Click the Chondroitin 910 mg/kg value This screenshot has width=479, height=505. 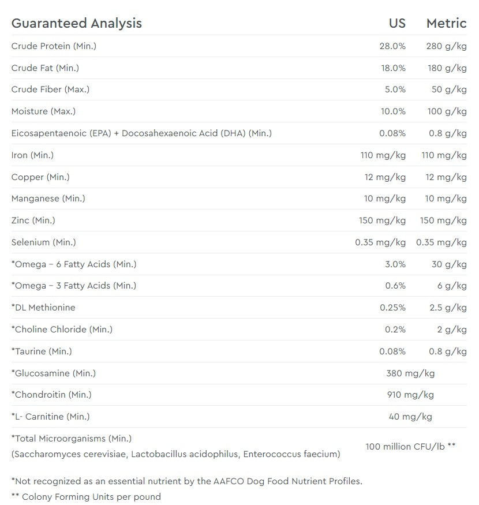click(x=410, y=395)
